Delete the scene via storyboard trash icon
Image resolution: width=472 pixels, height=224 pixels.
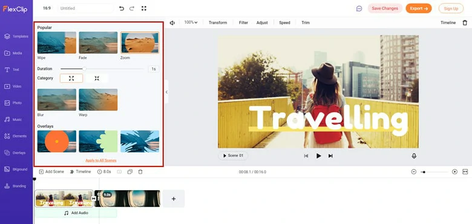[x=140, y=172]
